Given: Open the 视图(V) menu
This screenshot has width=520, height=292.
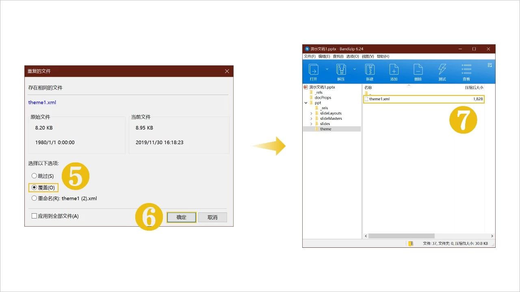Looking at the screenshot, I should tap(368, 56).
